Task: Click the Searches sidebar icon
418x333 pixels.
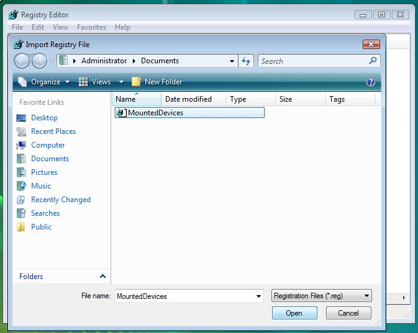Action: pyautogui.click(x=21, y=213)
